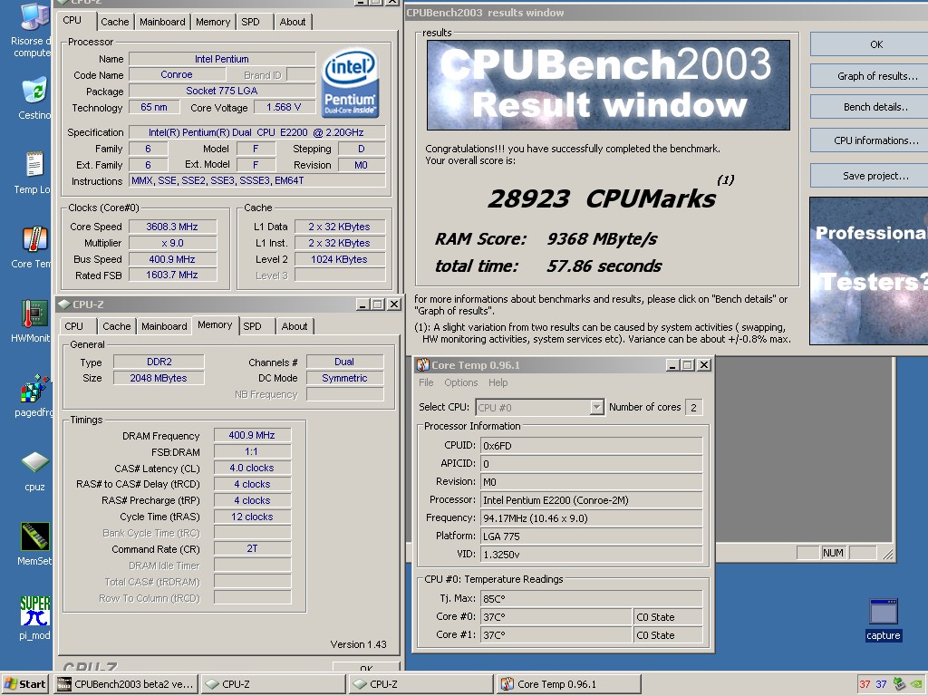The height and width of the screenshot is (696, 928).
Task: Click the VID value 1.3250v in Core Temp
Action: 591,554
